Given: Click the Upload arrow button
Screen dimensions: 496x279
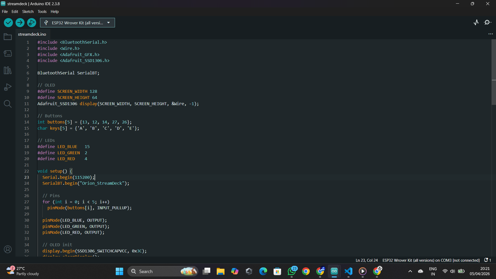Looking at the screenshot, I should [20, 23].
